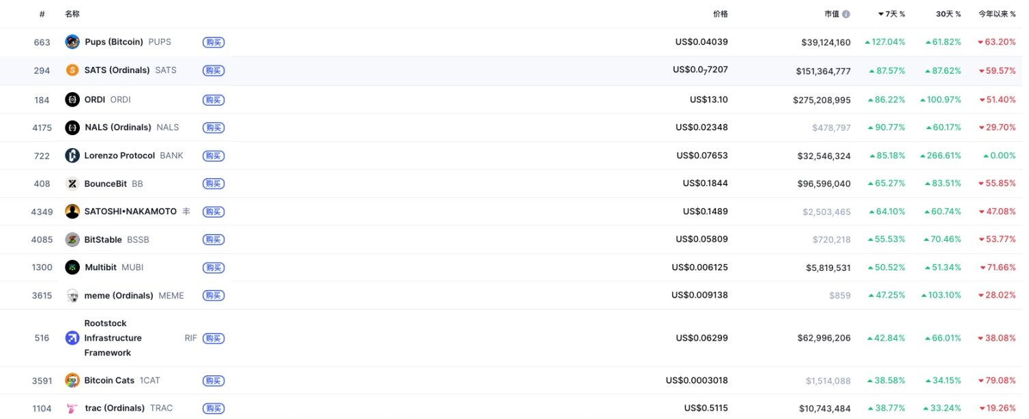Click the Rootstock Infrastructure Framework logo
This screenshot has width=1029, height=419.
[72, 338]
